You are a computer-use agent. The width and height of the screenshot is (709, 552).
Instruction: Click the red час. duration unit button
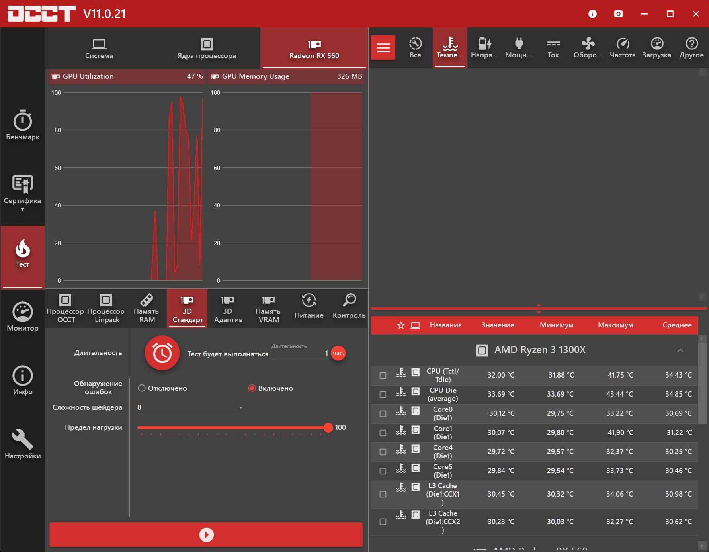338,353
